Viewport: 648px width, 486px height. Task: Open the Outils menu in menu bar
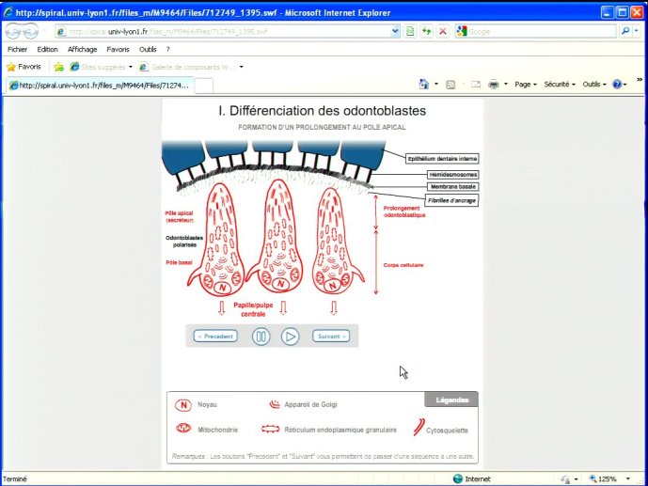click(148, 49)
